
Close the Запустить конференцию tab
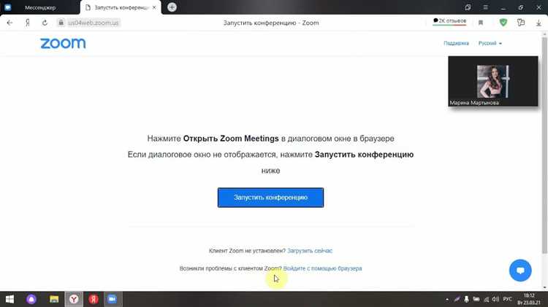point(154,7)
